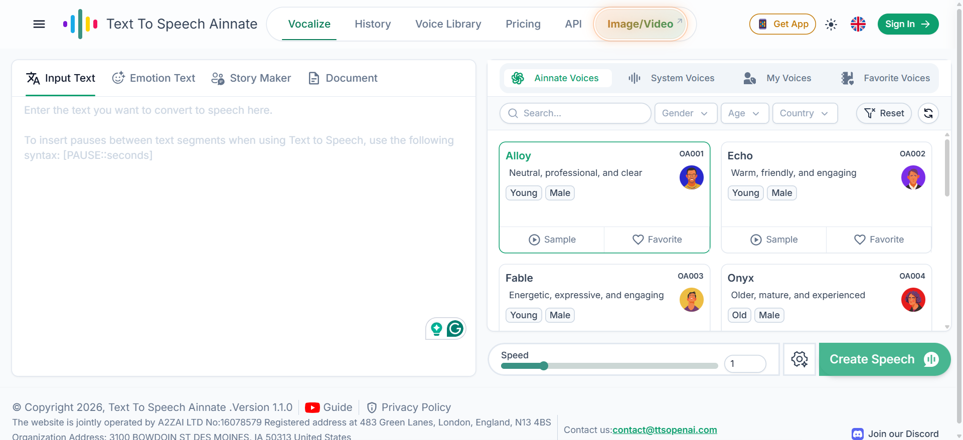Open the Age dropdown
The width and height of the screenshot is (963, 440).
tap(744, 113)
